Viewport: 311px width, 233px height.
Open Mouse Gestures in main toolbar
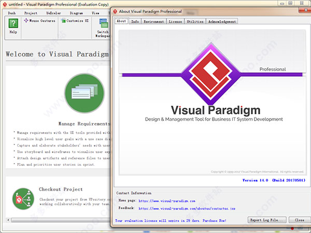pos(40,21)
